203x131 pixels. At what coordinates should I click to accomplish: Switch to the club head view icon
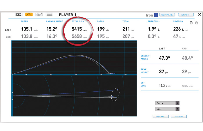(39, 14)
